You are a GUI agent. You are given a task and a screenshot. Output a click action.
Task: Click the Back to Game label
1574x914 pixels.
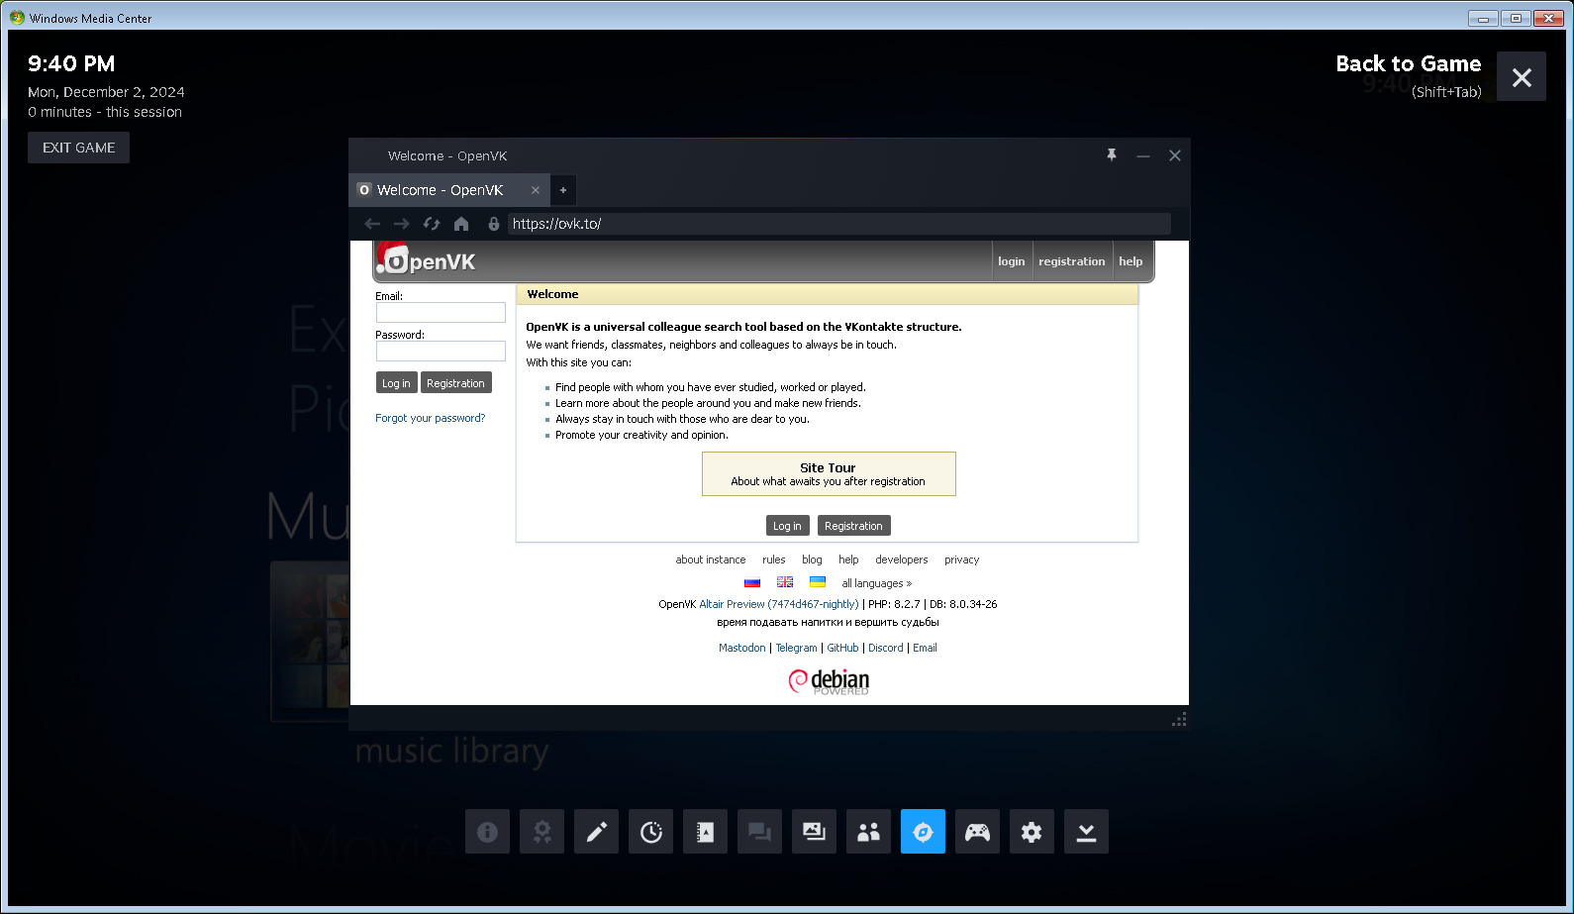(1409, 64)
